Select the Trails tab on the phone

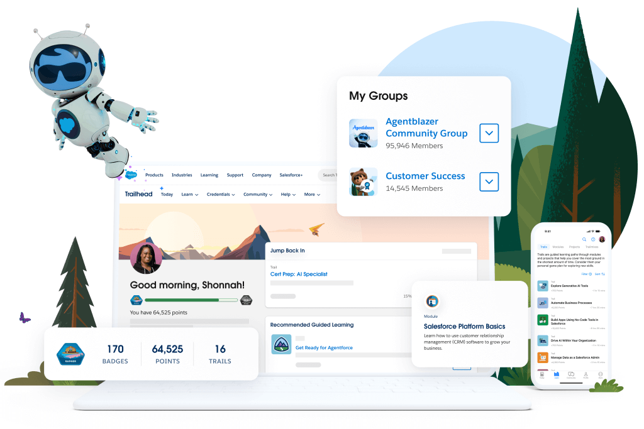tap(544, 247)
